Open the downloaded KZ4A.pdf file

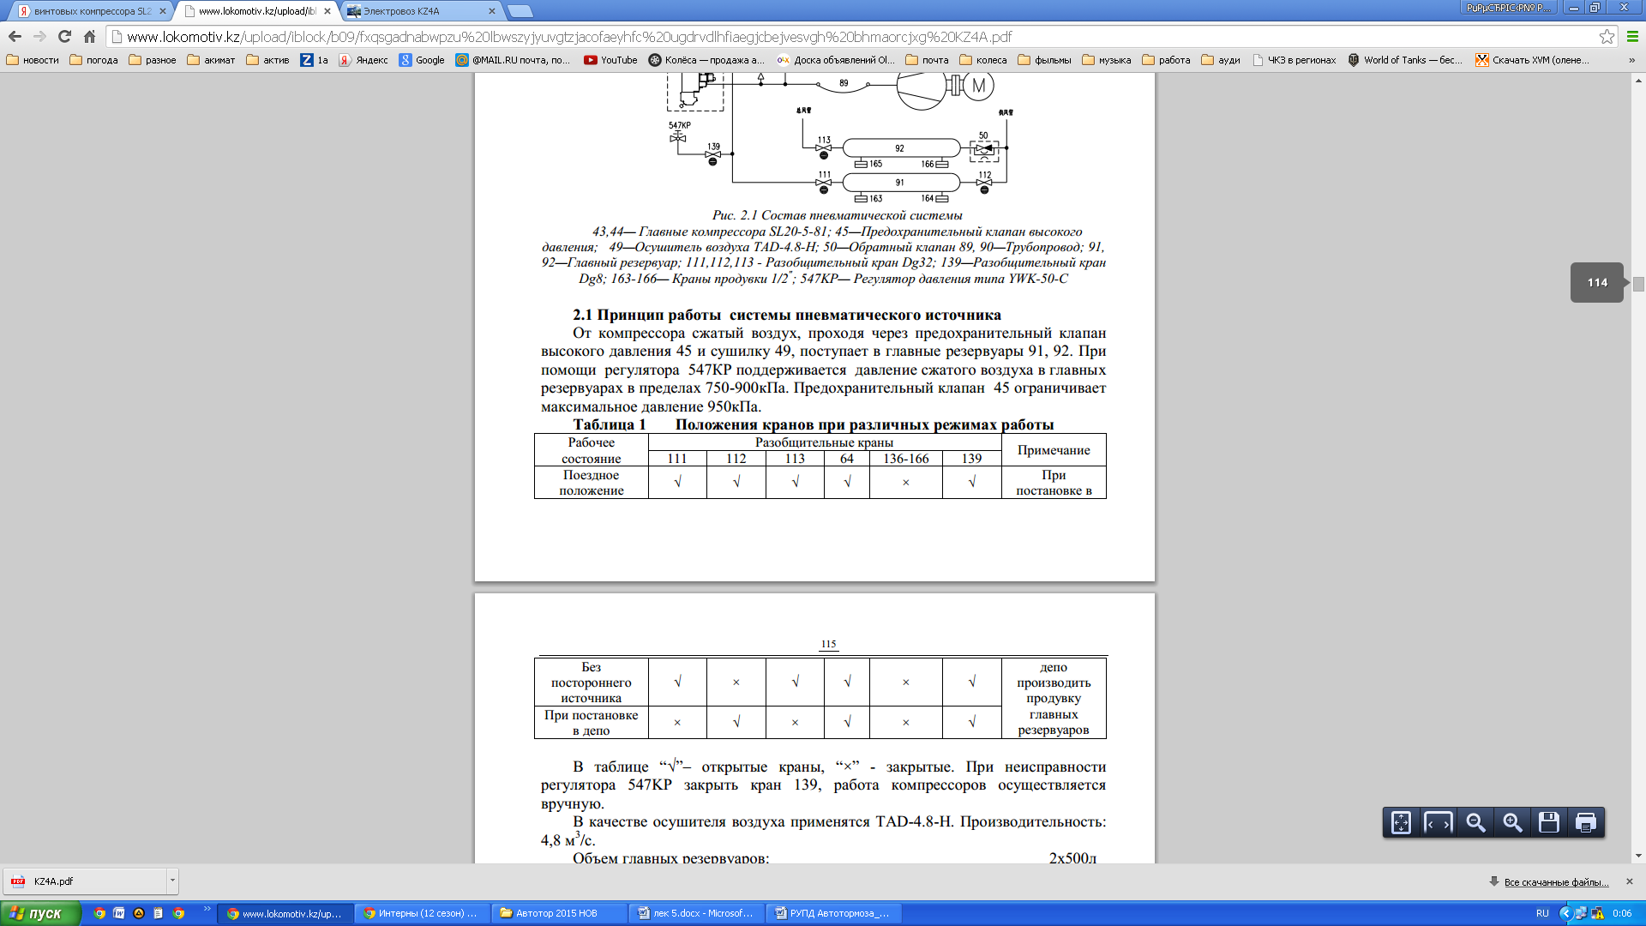tap(86, 881)
